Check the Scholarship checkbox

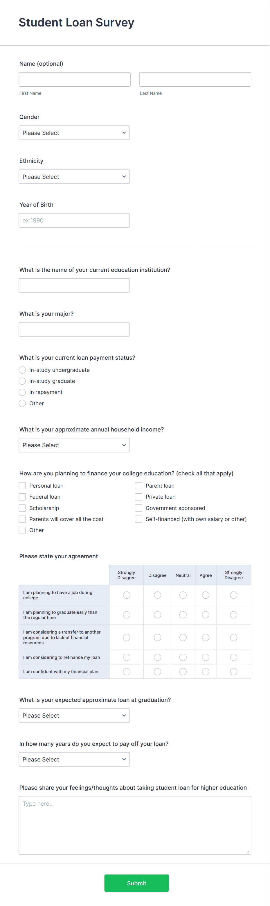(x=22, y=508)
